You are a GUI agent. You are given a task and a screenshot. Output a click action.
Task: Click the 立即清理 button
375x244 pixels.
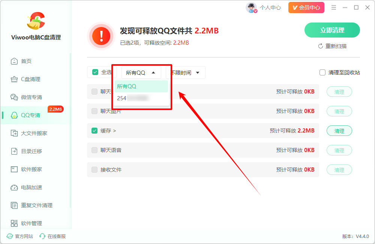point(332,30)
